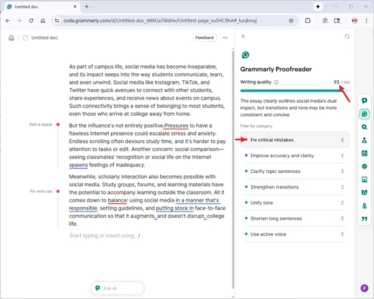Close the Grammarly Proofreader panel
The width and height of the screenshot is (374, 299).
coord(243,37)
